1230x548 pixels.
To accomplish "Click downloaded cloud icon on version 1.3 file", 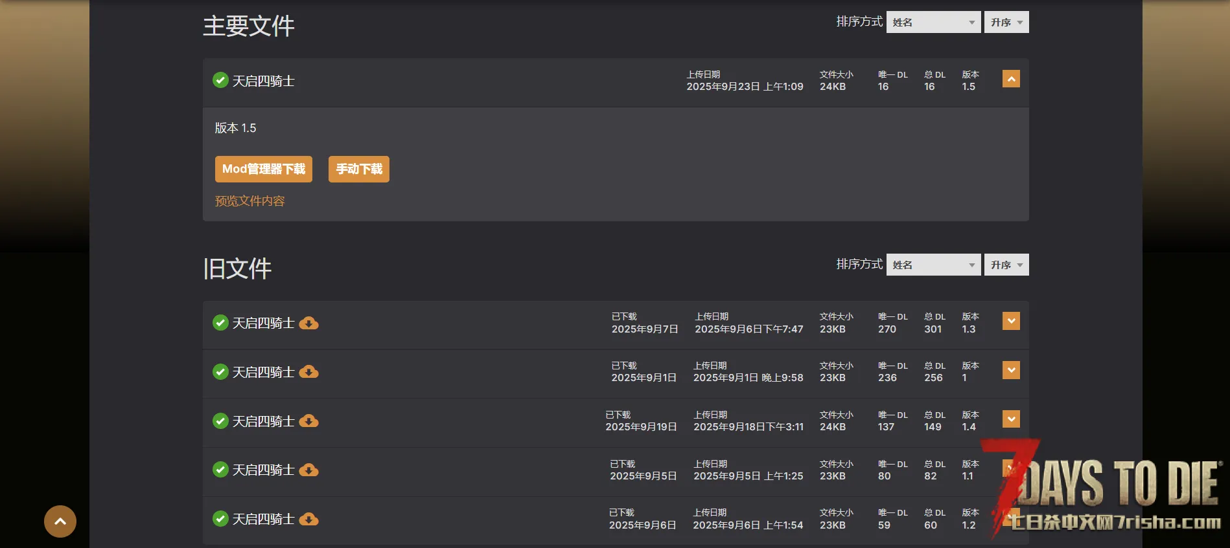I will (308, 323).
